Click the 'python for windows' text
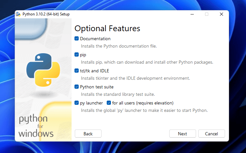 coord(36,126)
